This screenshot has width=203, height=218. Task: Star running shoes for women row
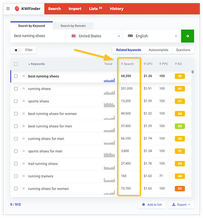tap(24, 188)
